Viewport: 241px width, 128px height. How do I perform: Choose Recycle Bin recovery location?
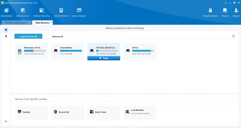point(64,112)
